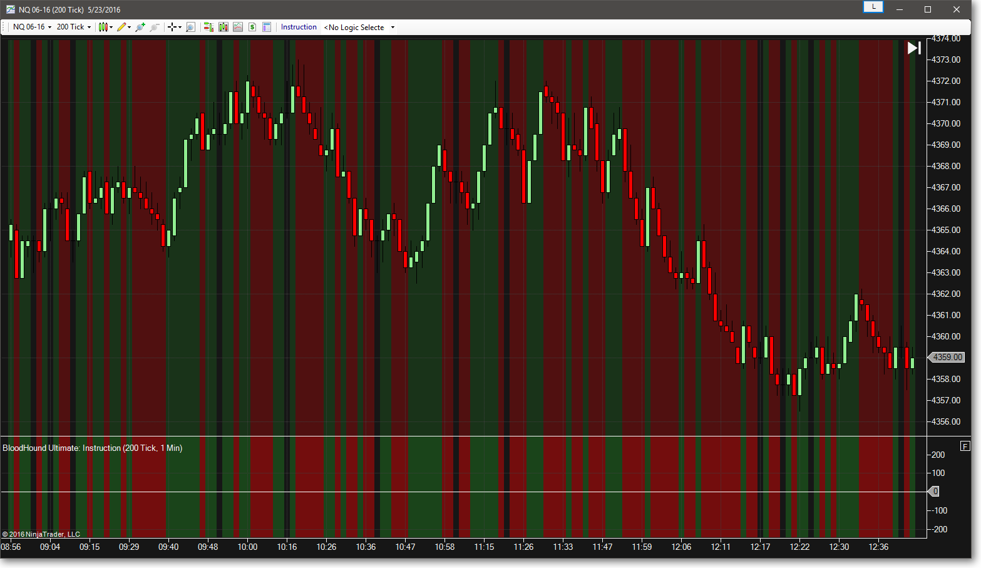Minimize the NQ 06-16 chart window

[900, 9]
